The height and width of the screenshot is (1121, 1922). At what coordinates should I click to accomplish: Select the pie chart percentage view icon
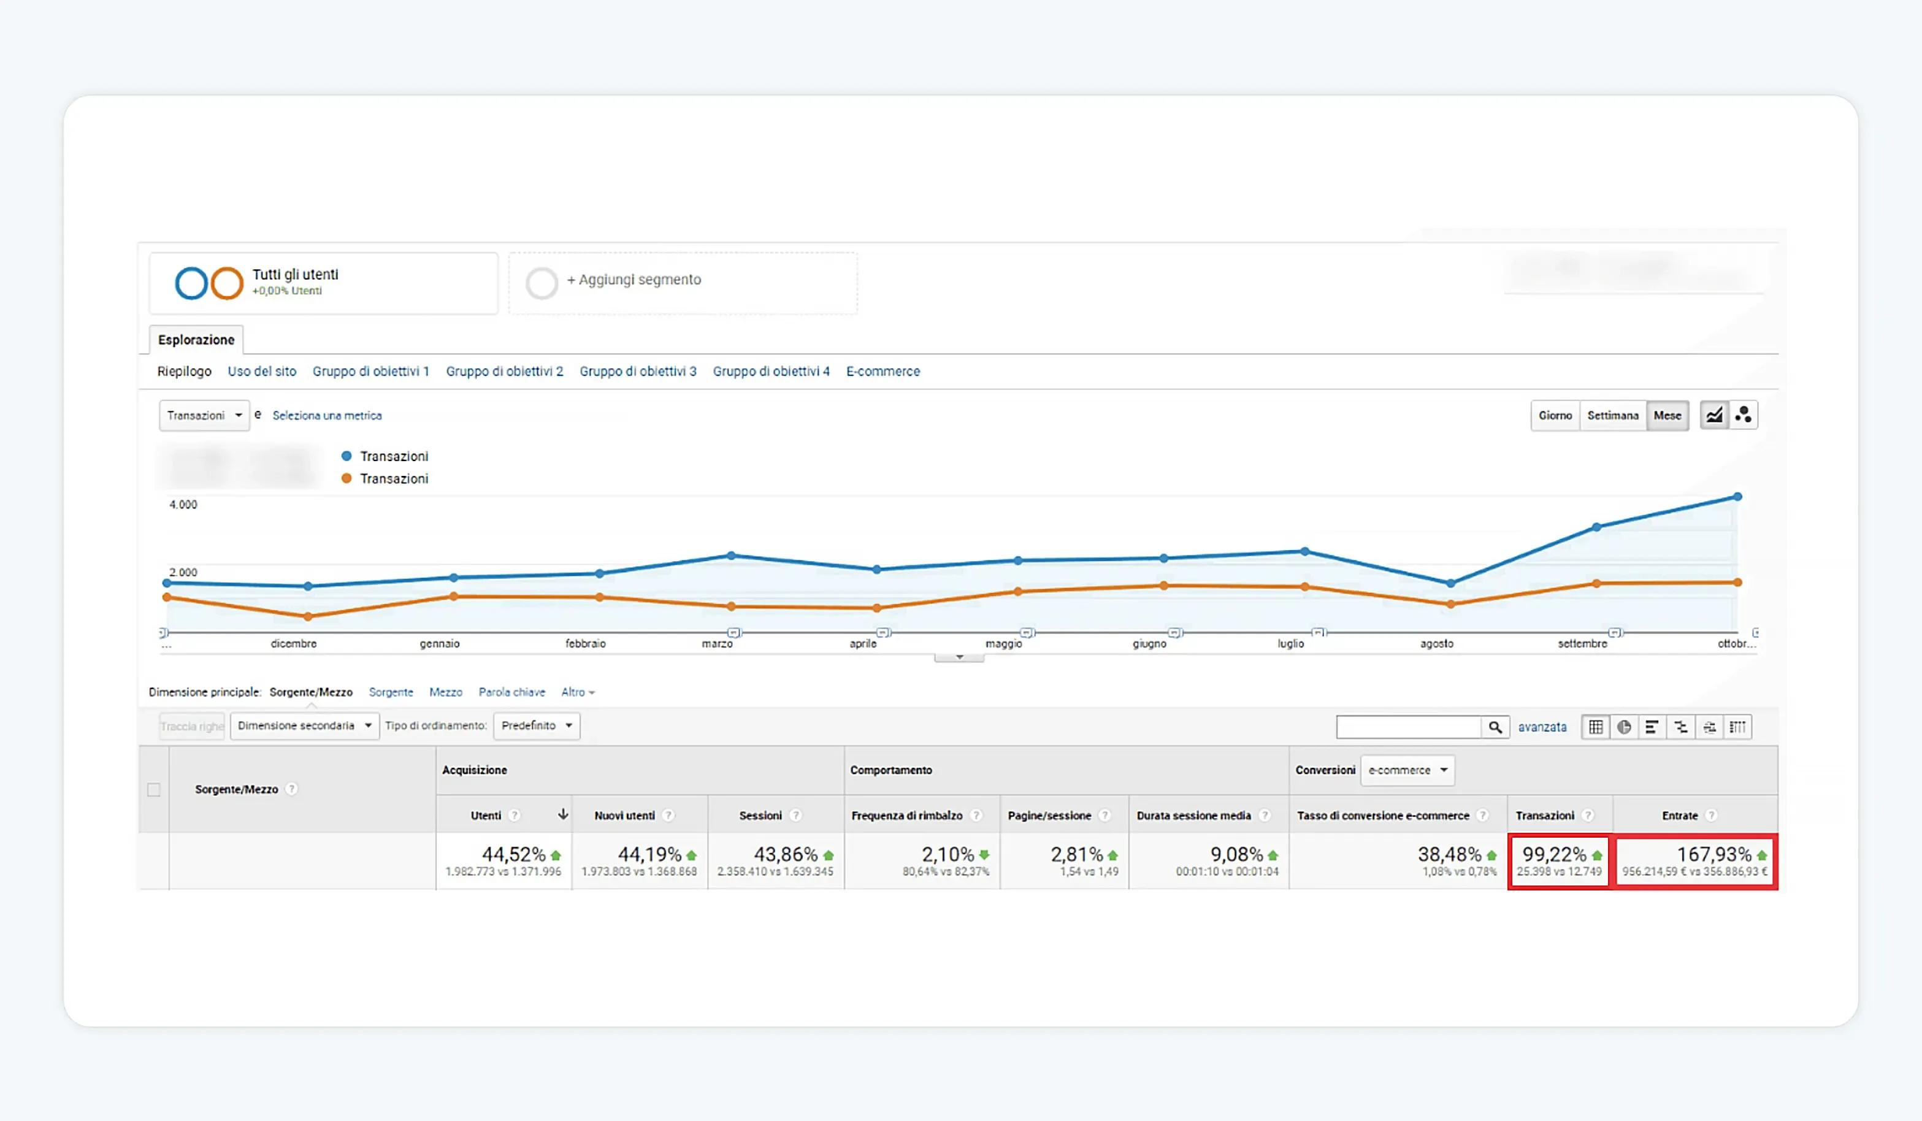point(1624,727)
